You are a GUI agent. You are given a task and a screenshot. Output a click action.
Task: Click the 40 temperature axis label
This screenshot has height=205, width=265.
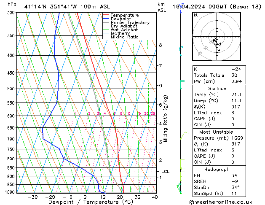click(x=155, y=197)
